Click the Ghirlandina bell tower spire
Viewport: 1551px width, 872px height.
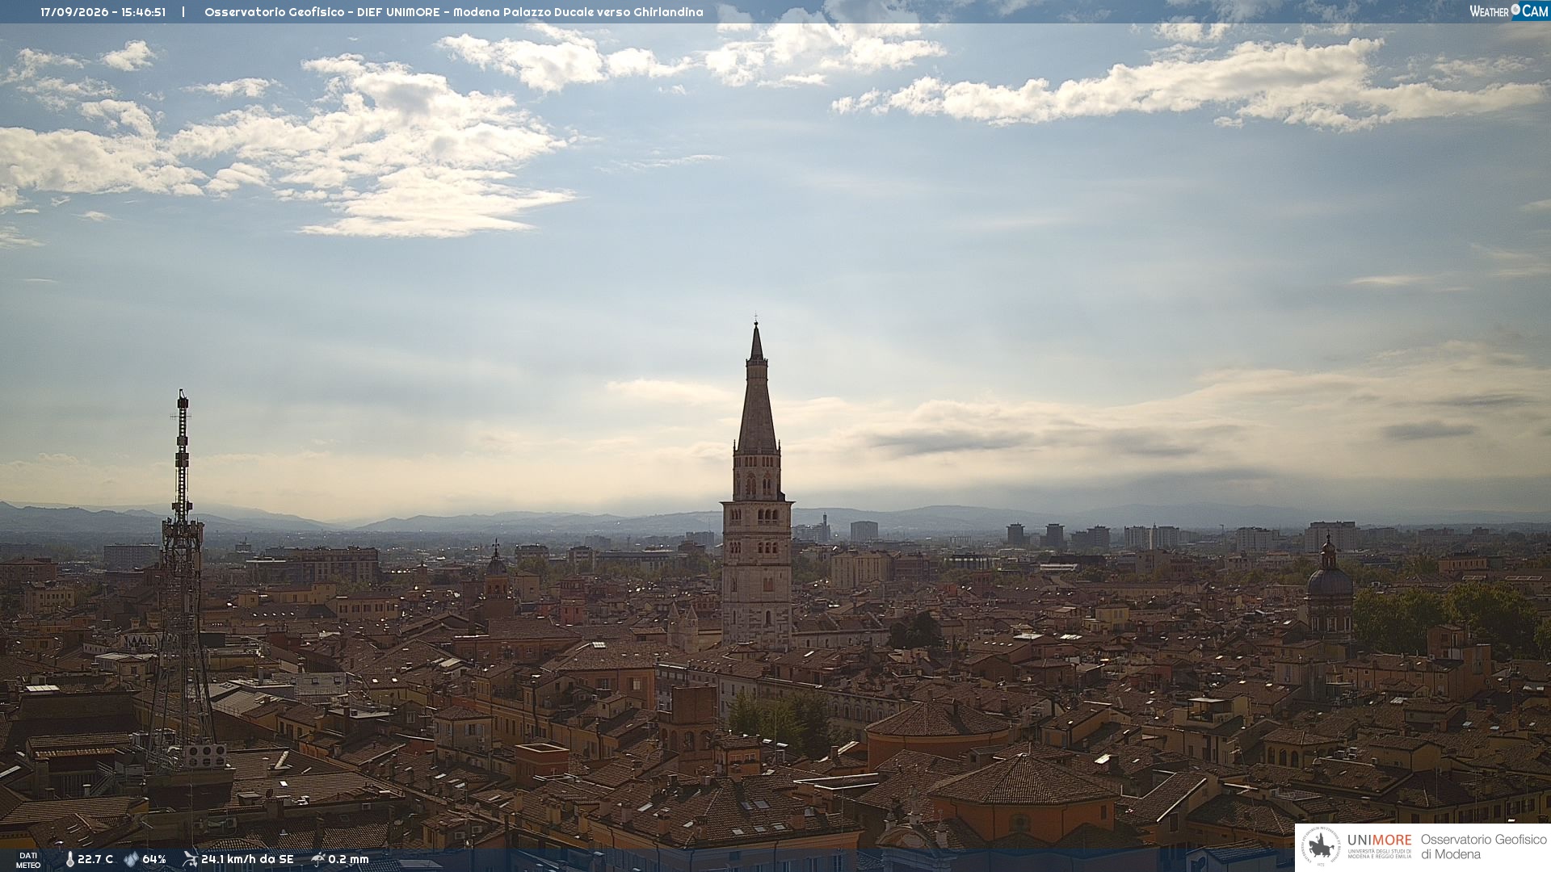pyautogui.click(x=757, y=388)
